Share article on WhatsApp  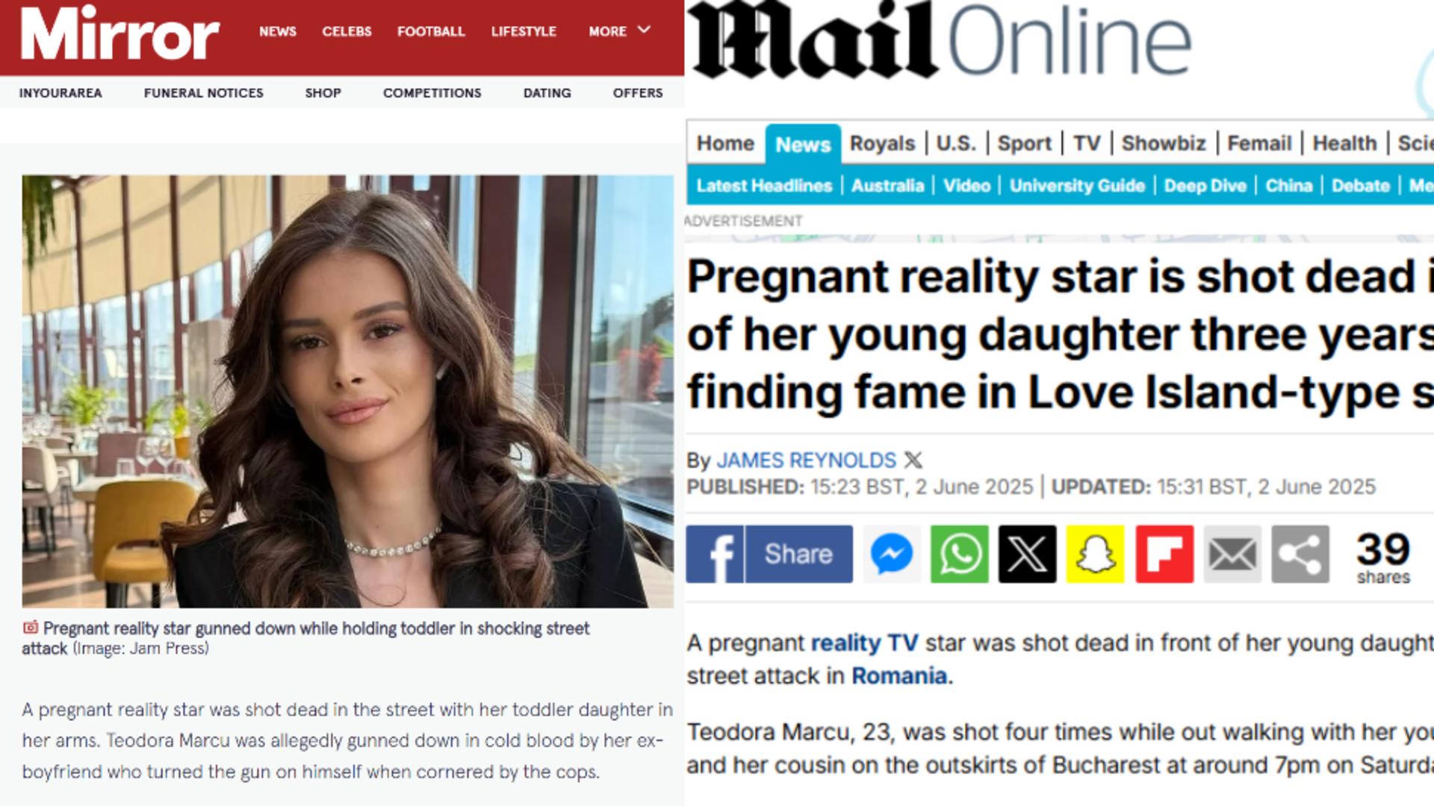(x=960, y=554)
